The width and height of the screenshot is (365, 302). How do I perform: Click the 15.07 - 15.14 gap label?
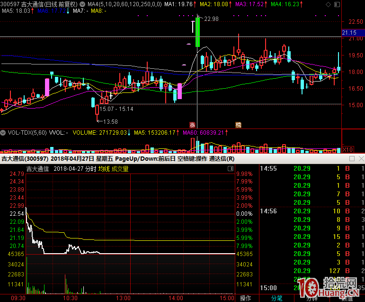pyautogui.click(x=116, y=109)
